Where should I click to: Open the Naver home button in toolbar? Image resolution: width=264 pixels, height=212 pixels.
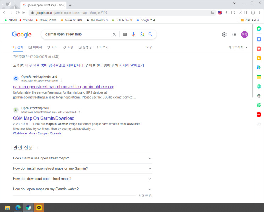pyautogui.click(x=25, y=13)
